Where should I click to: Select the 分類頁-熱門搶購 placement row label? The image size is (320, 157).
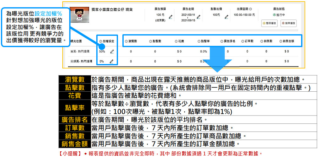pos(81,62)
